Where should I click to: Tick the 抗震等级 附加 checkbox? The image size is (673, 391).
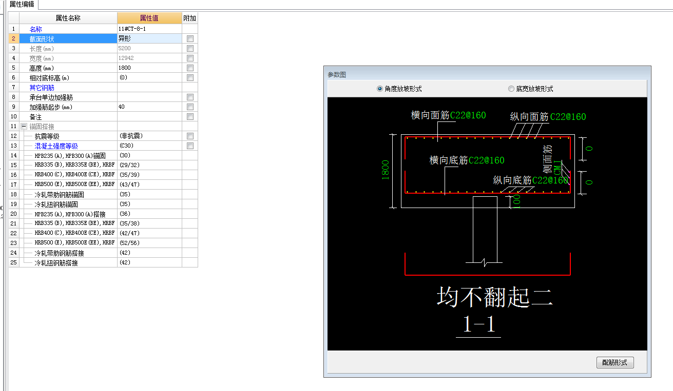pyautogui.click(x=190, y=136)
